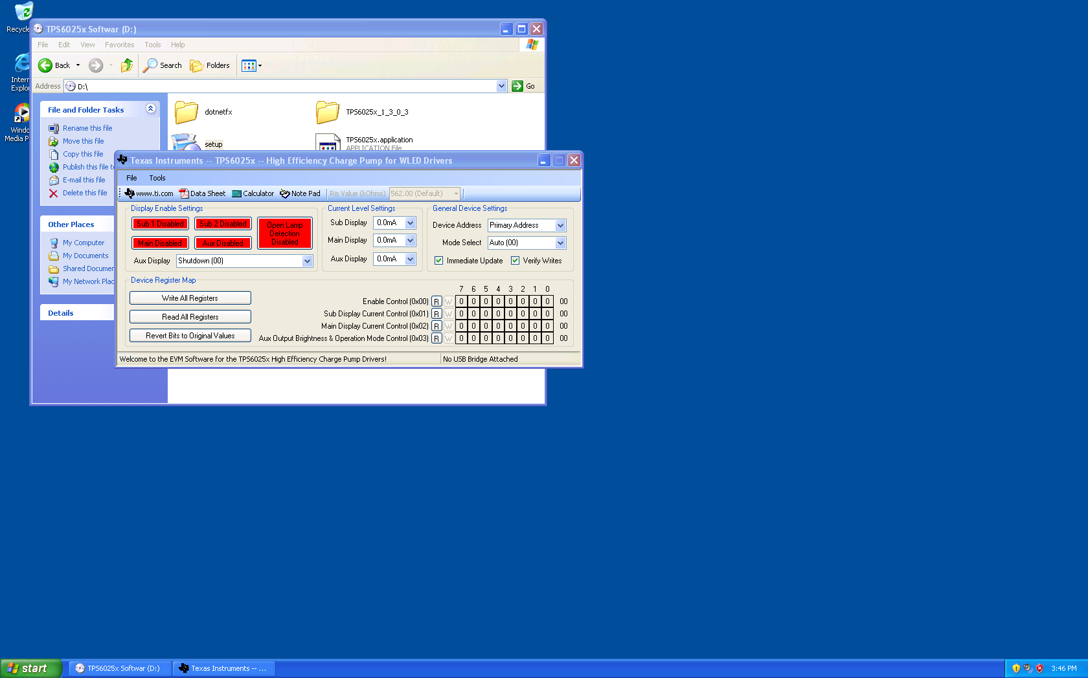Open Help menu in Explorer window

pyautogui.click(x=178, y=45)
